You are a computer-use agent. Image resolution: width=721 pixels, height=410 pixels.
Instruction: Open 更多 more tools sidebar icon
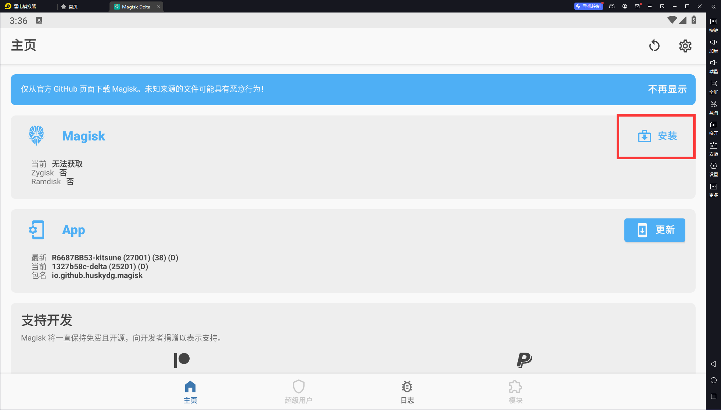pos(714,190)
